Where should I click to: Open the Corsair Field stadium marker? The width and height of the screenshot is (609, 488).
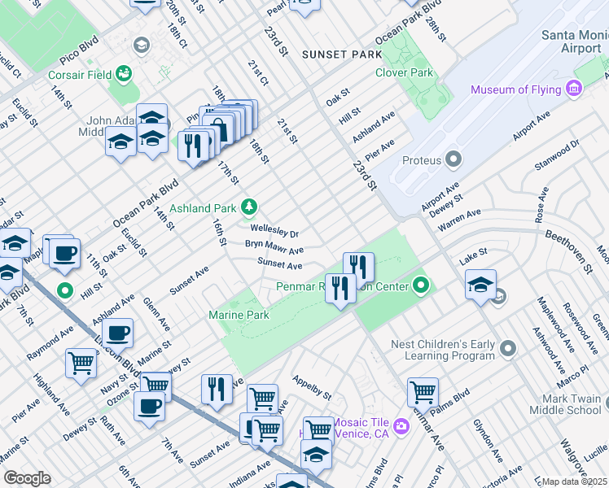click(125, 73)
